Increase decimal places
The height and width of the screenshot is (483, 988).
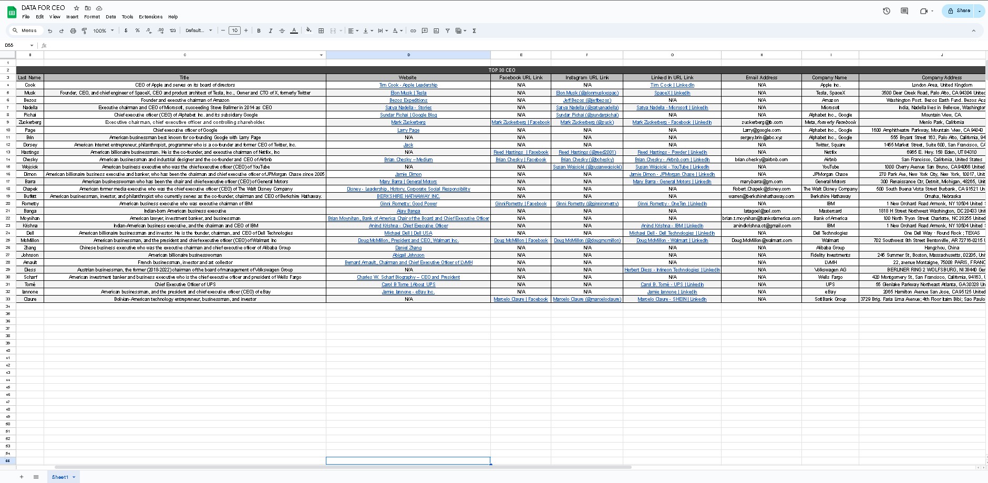click(161, 30)
